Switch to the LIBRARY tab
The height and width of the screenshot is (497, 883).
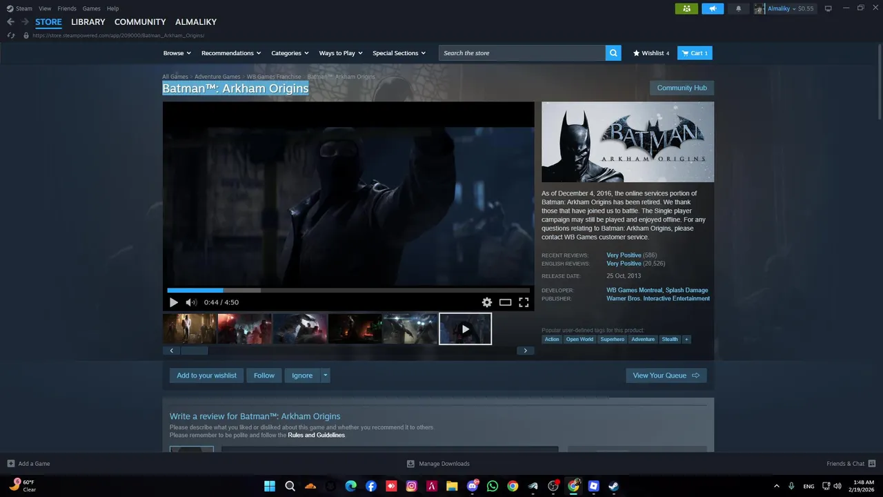(88, 22)
